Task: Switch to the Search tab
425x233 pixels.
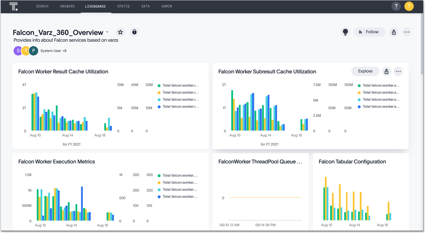Action: point(42,6)
